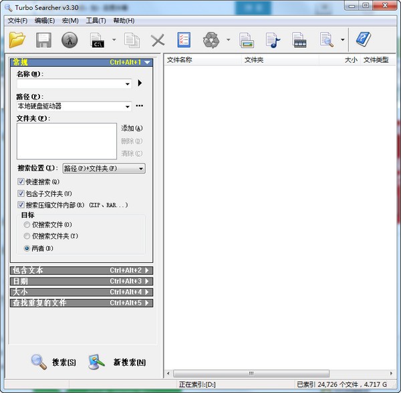Click the 添加(A) button
This screenshot has height=393, width=401.
pos(132,128)
